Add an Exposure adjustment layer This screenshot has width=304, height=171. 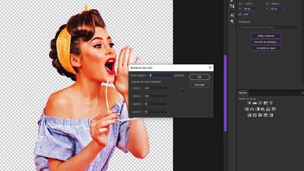coord(266,103)
